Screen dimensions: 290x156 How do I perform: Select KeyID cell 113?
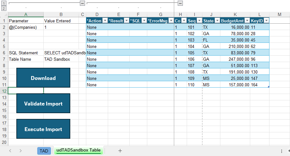coord(260,66)
